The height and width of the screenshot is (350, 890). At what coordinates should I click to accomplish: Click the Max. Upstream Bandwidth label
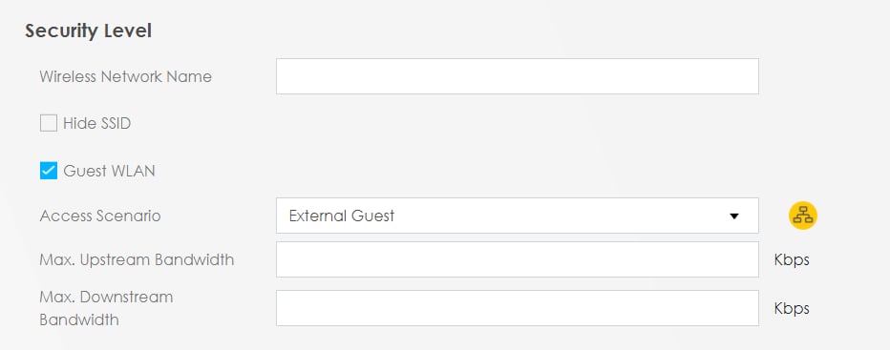pyautogui.click(x=137, y=259)
